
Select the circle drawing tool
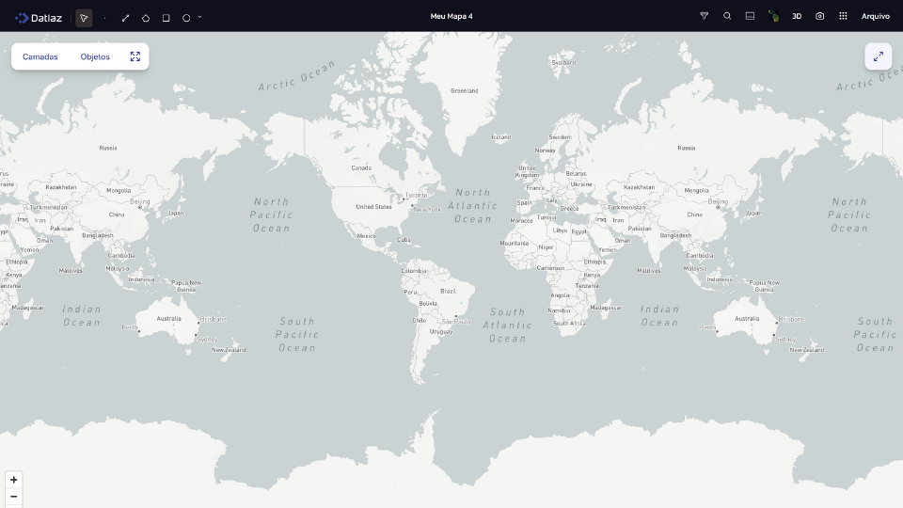click(186, 18)
